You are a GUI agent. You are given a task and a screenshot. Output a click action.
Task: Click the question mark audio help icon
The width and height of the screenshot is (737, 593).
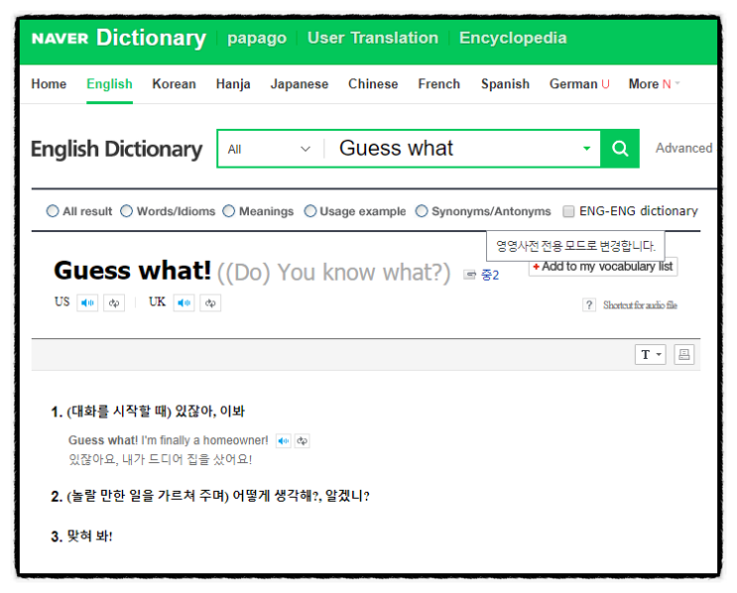(589, 305)
